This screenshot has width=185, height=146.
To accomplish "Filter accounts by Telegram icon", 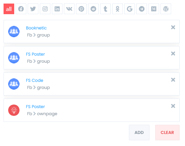I will coord(142,9).
